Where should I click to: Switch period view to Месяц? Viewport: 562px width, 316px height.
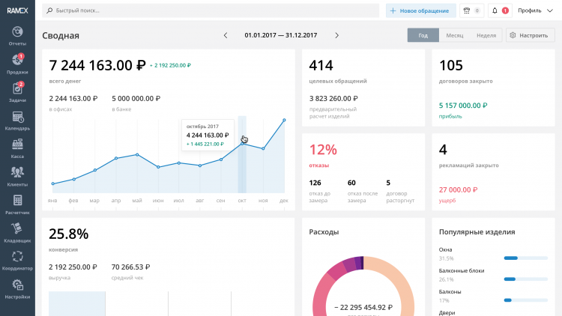click(x=454, y=35)
